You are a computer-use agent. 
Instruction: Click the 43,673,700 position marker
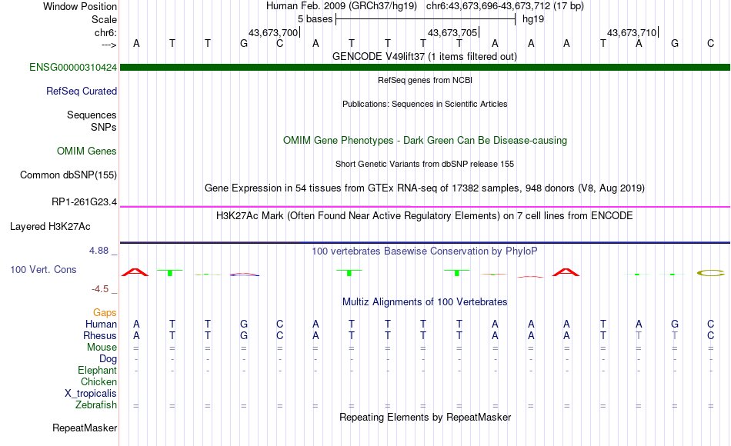(x=274, y=32)
